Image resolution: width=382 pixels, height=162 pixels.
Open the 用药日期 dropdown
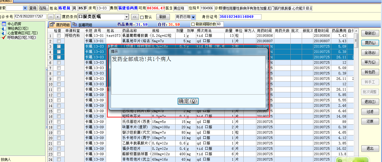click(x=193, y=17)
